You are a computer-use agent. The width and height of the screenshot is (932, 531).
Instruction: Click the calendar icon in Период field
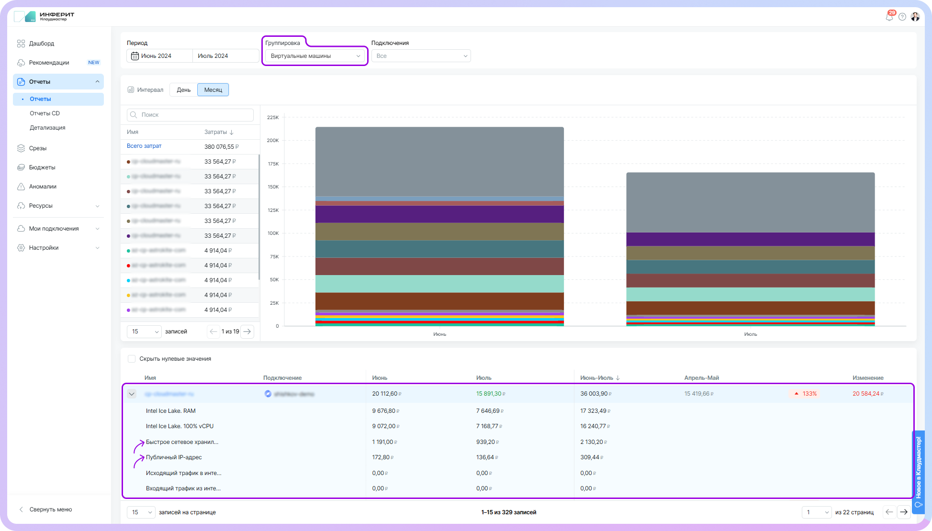[135, 56]
